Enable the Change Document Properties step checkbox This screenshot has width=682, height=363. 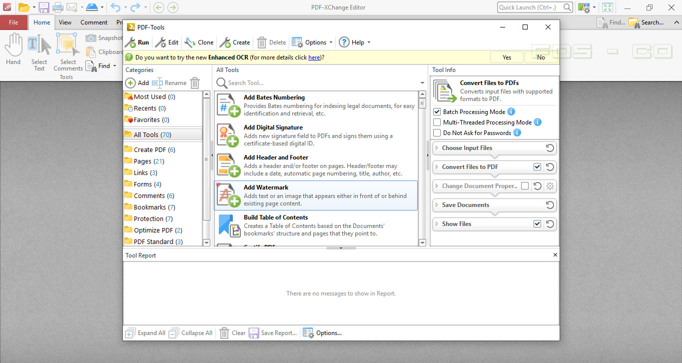(525, 186)
